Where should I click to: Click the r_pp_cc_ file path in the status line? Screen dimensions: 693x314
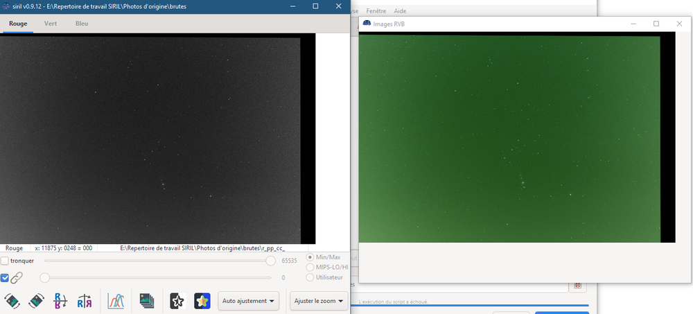pyautogui.click(x=202, y=248)
